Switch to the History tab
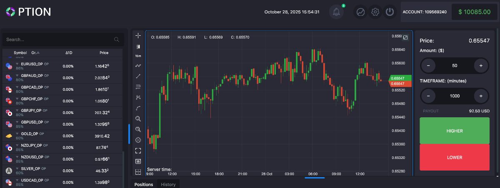The width and height of the screenshot is (500, 188). click(x=168, y=184)
